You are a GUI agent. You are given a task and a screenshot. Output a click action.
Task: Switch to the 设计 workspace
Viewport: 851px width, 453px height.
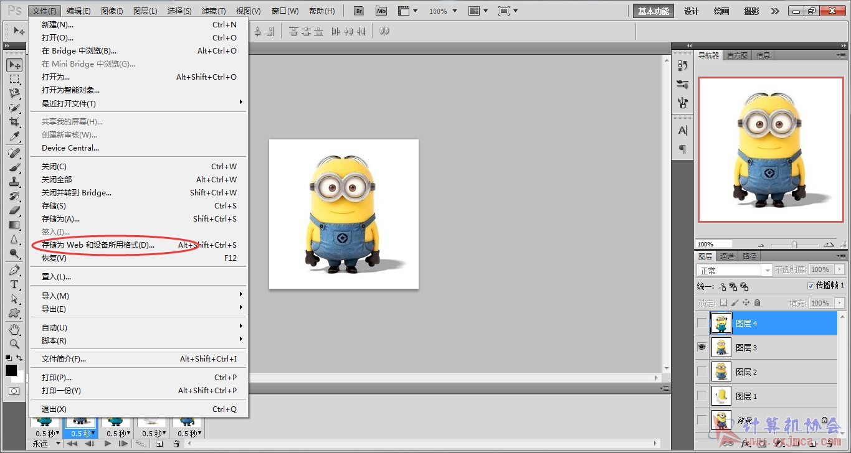click(x=692, y=11)
